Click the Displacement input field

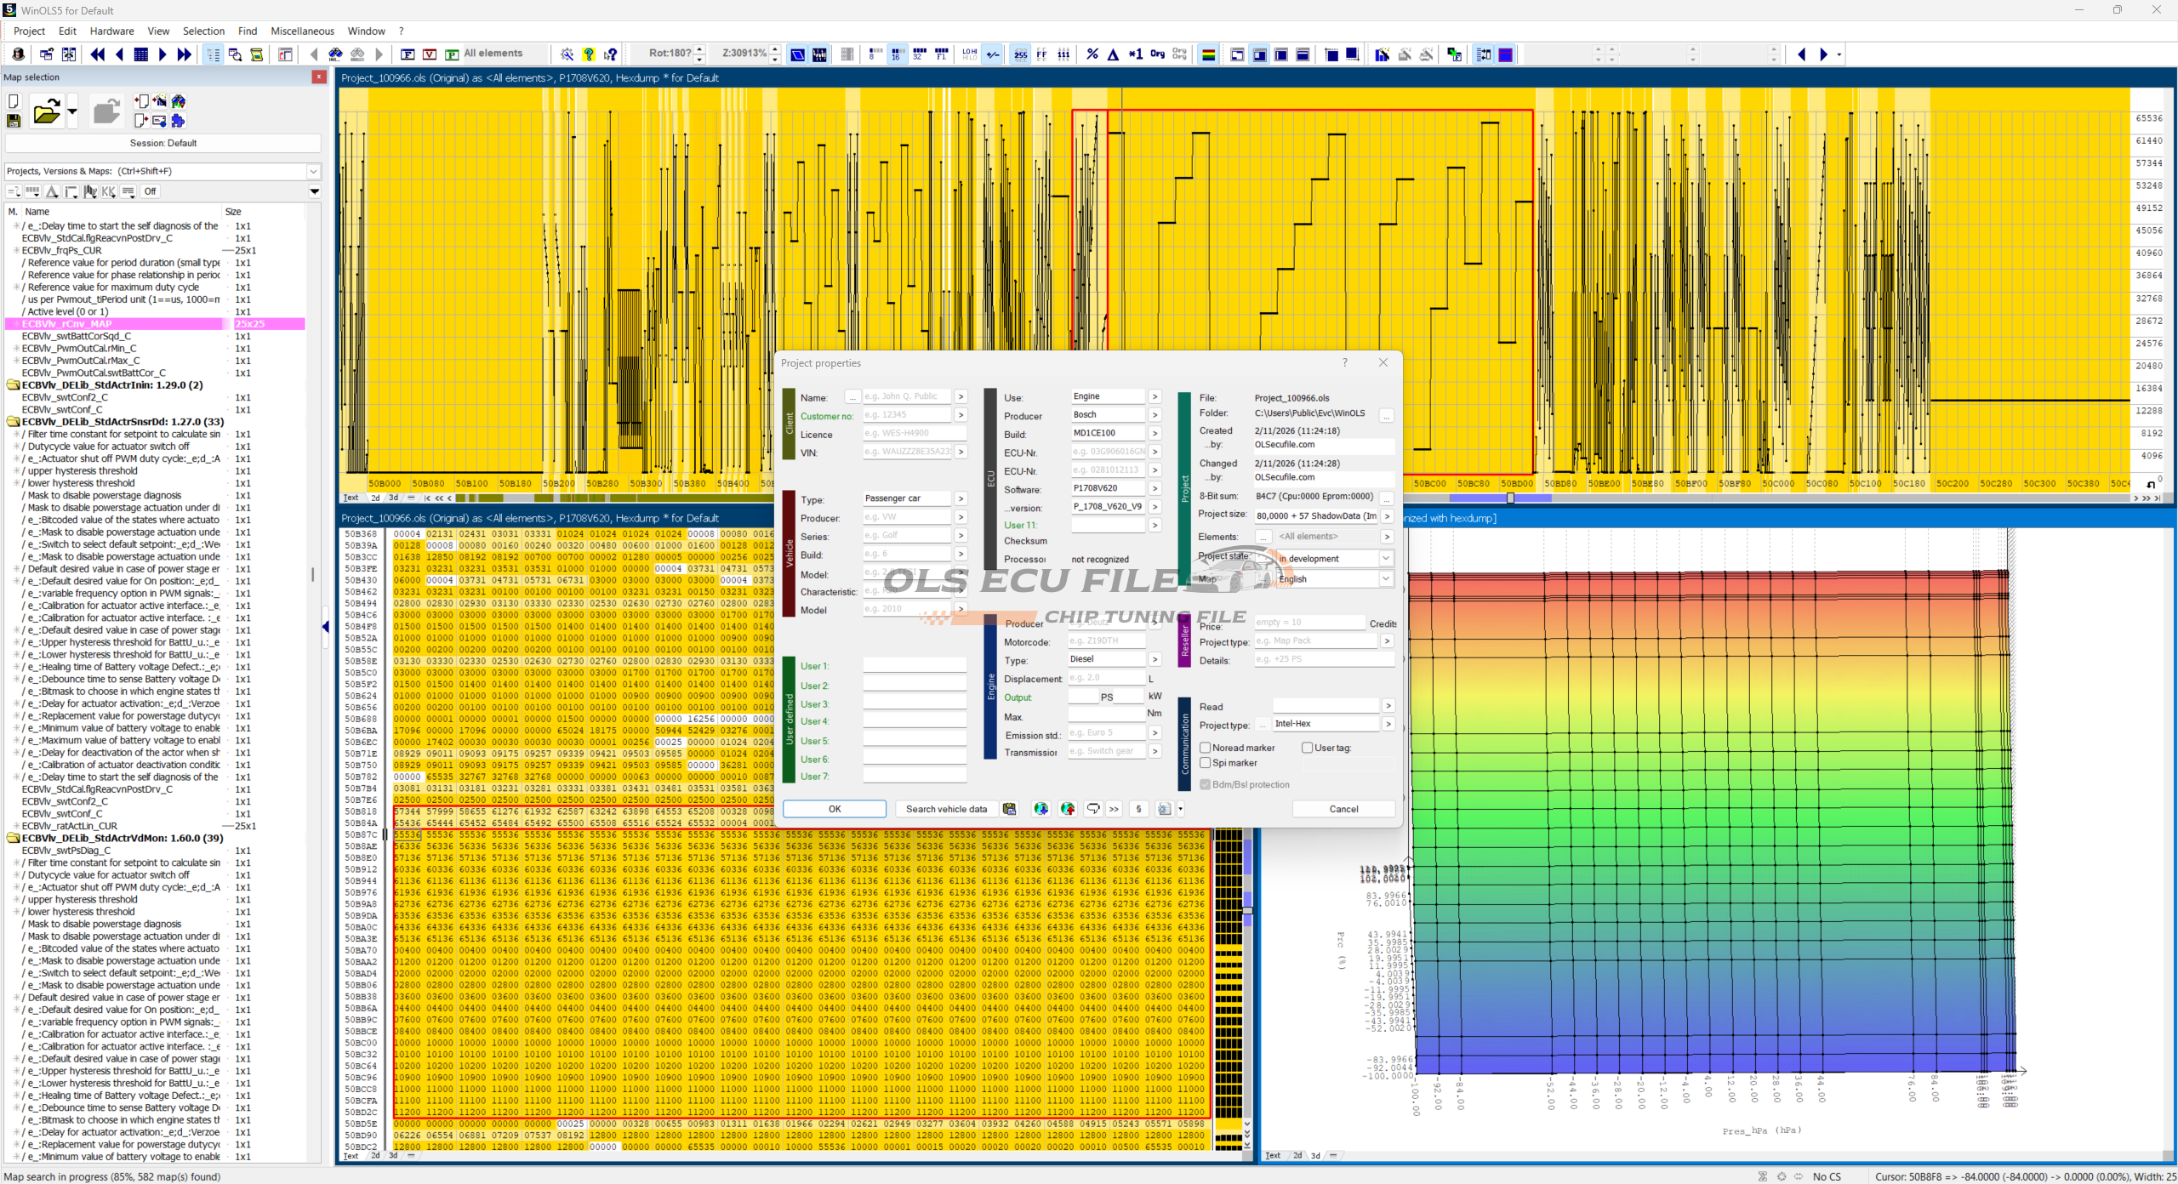click(x=1105, y=678)
